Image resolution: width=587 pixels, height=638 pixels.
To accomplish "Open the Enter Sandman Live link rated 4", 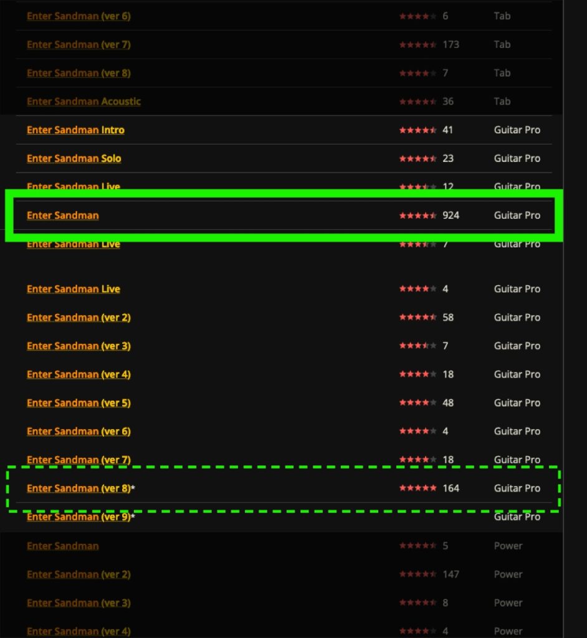I will pyautogui.click(x=74, y=289).
